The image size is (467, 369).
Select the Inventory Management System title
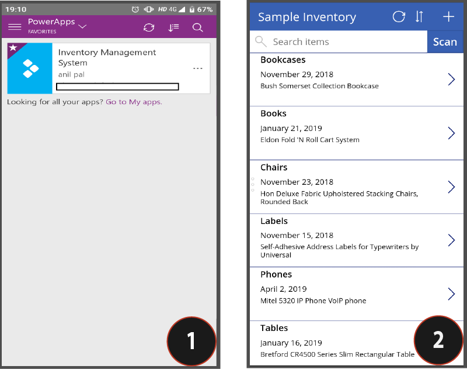click(107, 57)
